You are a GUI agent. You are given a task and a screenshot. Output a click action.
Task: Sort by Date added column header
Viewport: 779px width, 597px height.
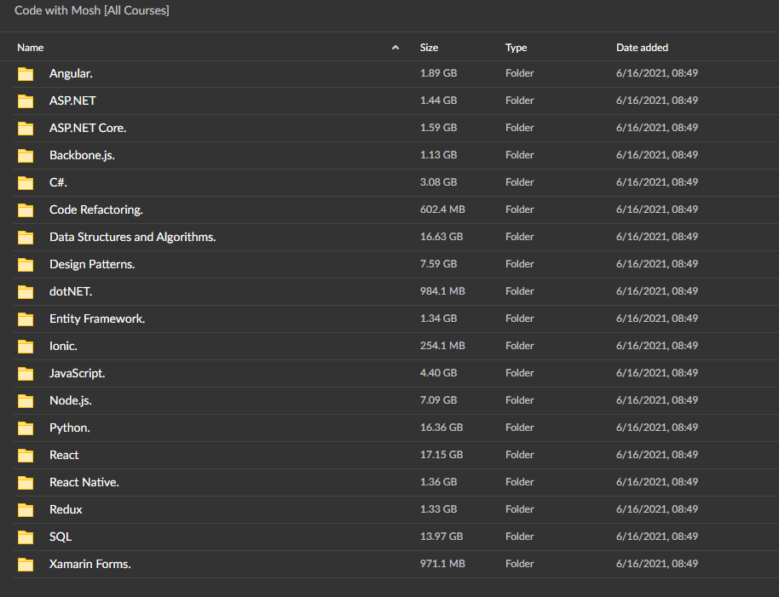tap(642, 48)
